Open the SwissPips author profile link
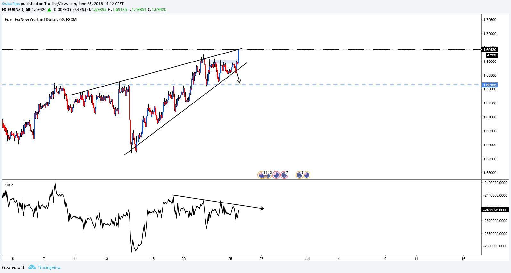This screenshot has width=511, height=273. 11,4
